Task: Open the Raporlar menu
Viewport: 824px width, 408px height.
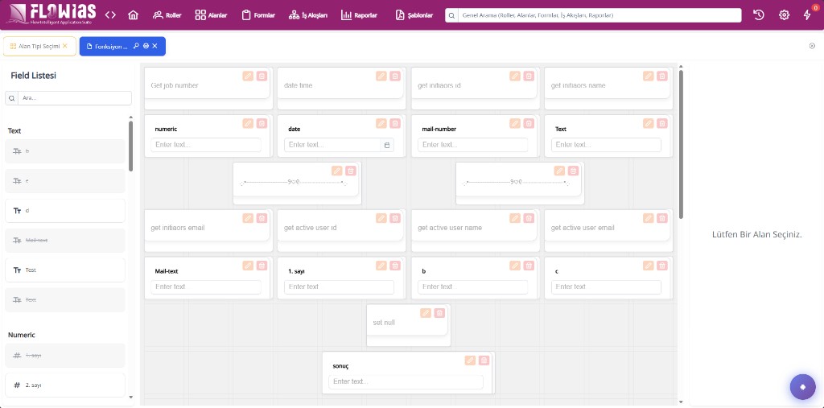Action: click(360, 15)
